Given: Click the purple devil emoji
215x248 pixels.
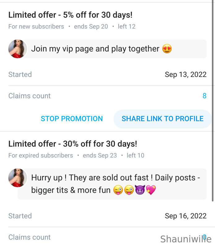Looking at the screenshot, I should tap(140, 190).
